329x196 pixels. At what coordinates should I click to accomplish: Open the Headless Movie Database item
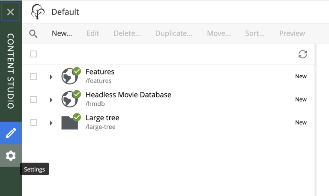pyautogui.click(x=128, y=95)
